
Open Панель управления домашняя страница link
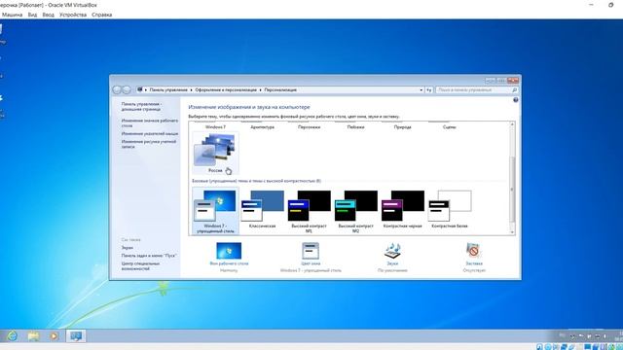tap(141, 106)
